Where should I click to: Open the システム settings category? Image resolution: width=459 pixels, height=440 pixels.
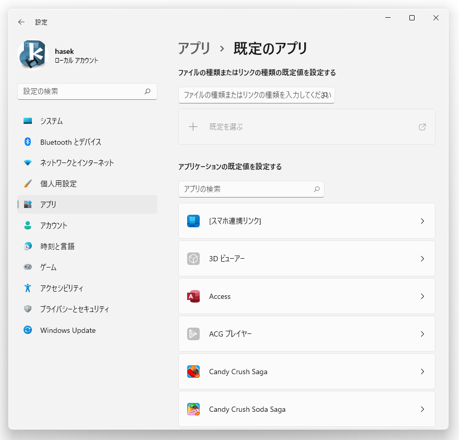point(87,121)
